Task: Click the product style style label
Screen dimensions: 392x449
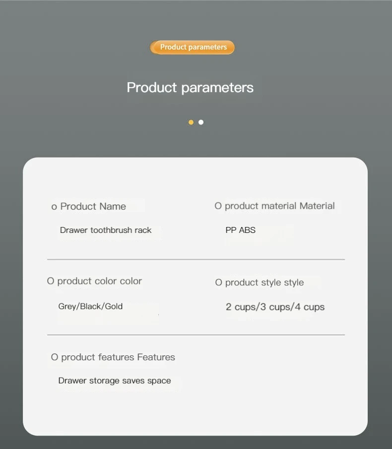Action: pos(264,283)
